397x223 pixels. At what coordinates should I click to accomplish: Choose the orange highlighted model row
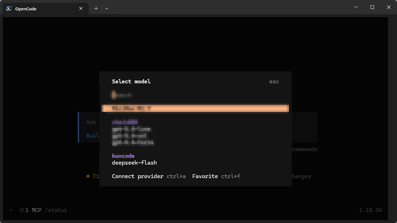[195, 108]
